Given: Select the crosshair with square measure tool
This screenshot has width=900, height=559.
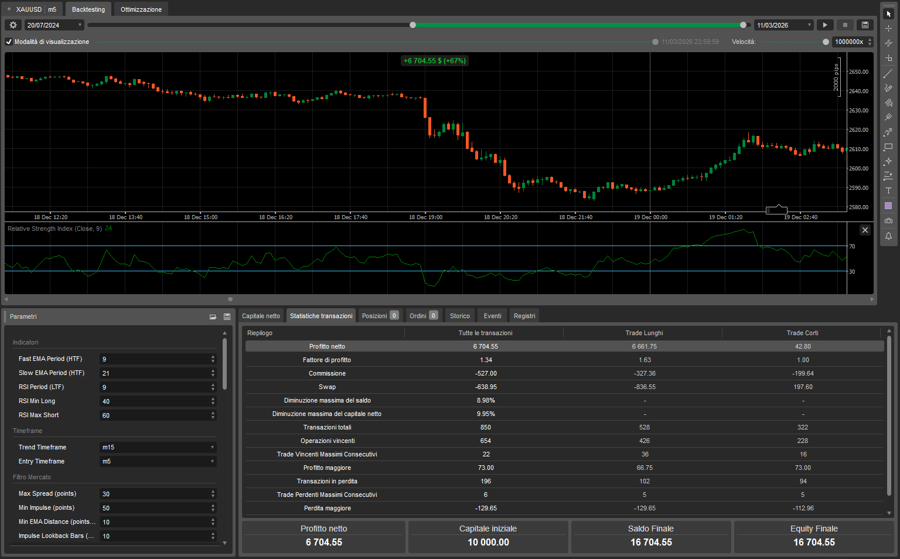Looking at the screenshot, I should point(888,58).
